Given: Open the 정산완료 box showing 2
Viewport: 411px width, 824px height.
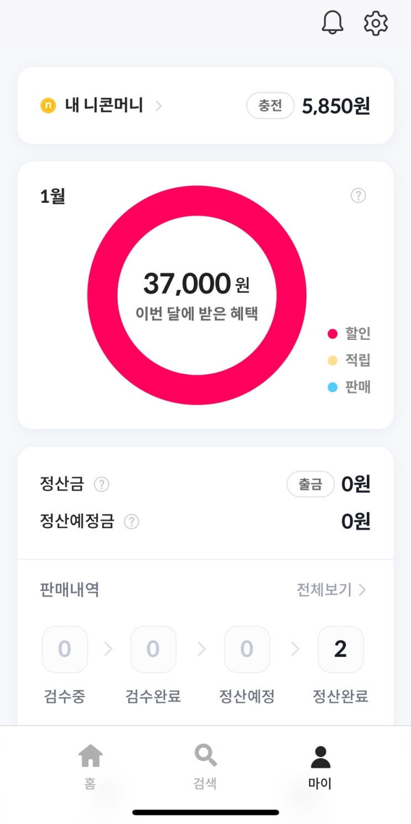Looking at the screenshot, I should click(341, 649).
